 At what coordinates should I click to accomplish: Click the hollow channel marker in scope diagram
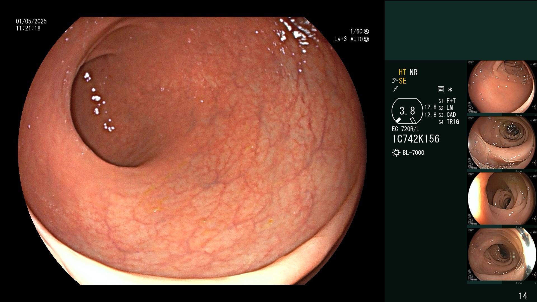click(413, 120)
